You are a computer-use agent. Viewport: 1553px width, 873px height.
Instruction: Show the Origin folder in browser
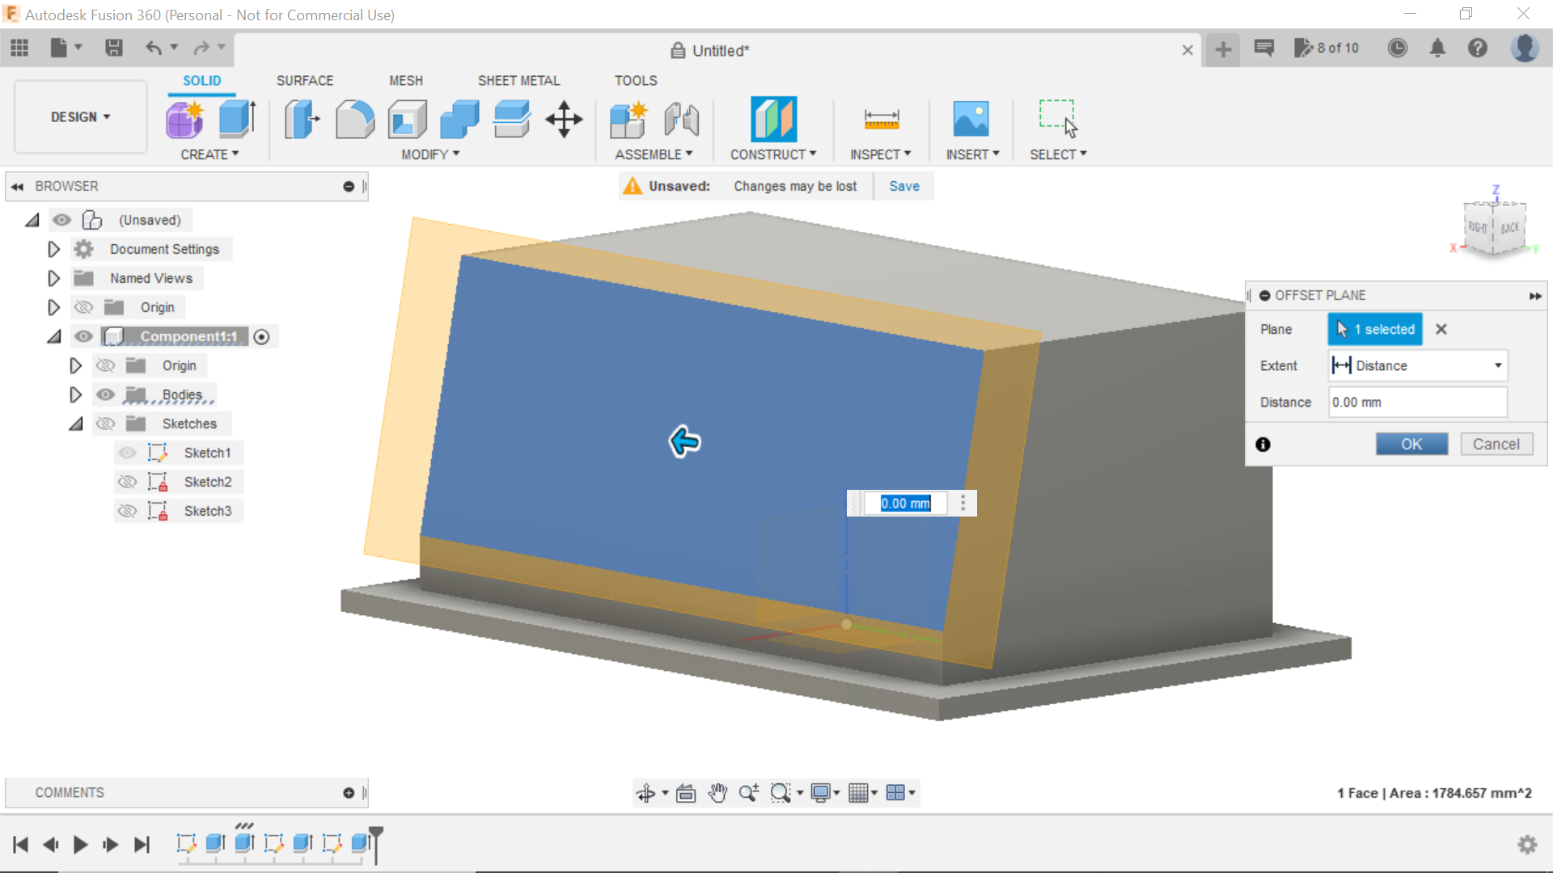pos(83,307)
